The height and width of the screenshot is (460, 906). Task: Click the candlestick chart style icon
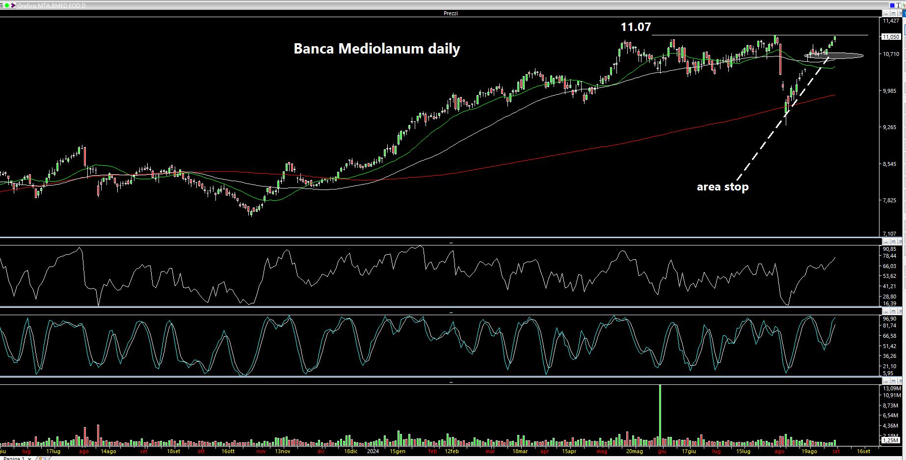click(x=904, y=5)
